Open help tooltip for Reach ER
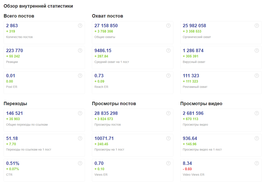This screenshot has height=186, width=265. coord(168,76)
